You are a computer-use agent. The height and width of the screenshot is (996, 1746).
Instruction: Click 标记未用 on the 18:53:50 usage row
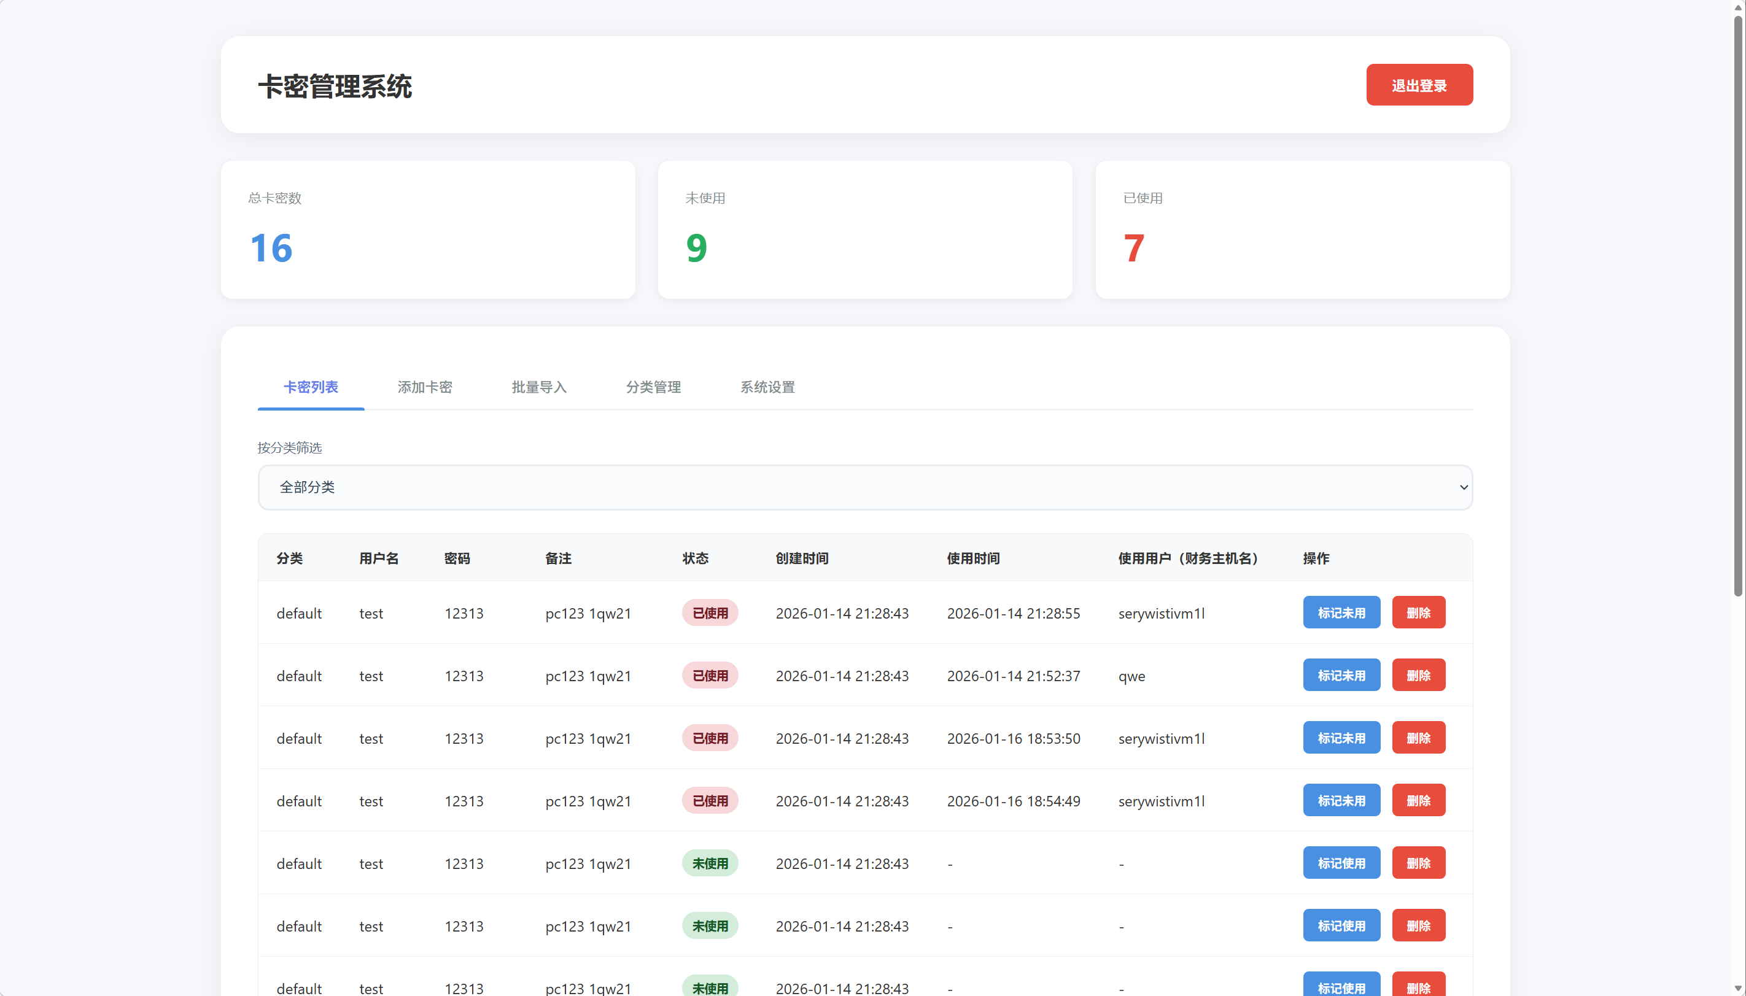[1341, 738]
